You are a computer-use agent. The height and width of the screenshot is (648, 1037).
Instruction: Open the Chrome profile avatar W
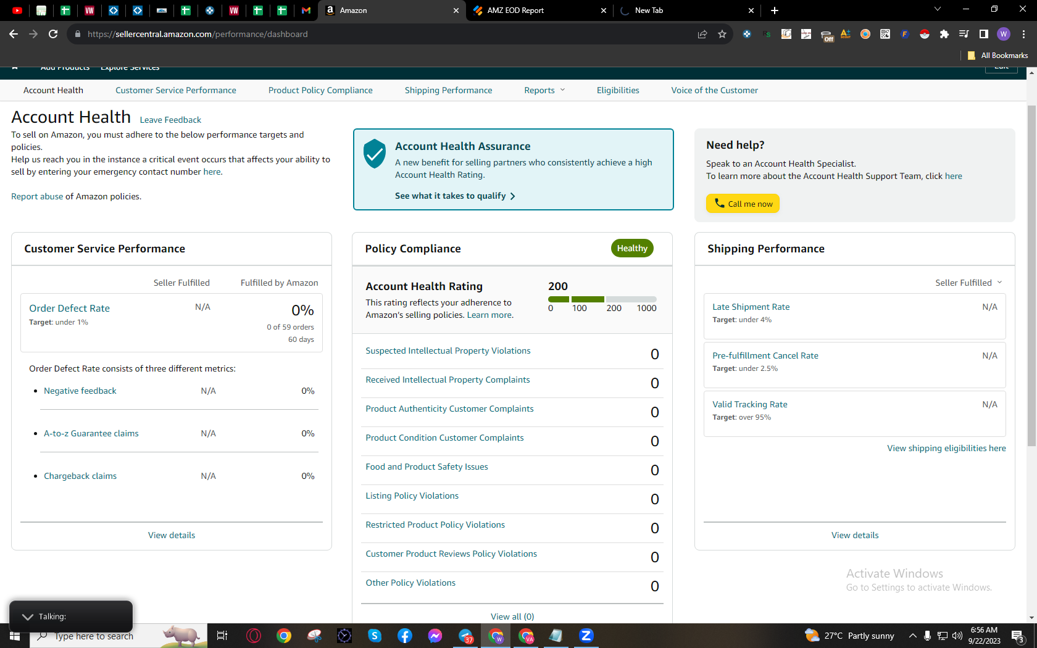tap(1004, 34)
